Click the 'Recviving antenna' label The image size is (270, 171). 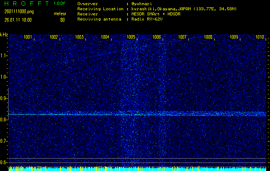(99, 19)
